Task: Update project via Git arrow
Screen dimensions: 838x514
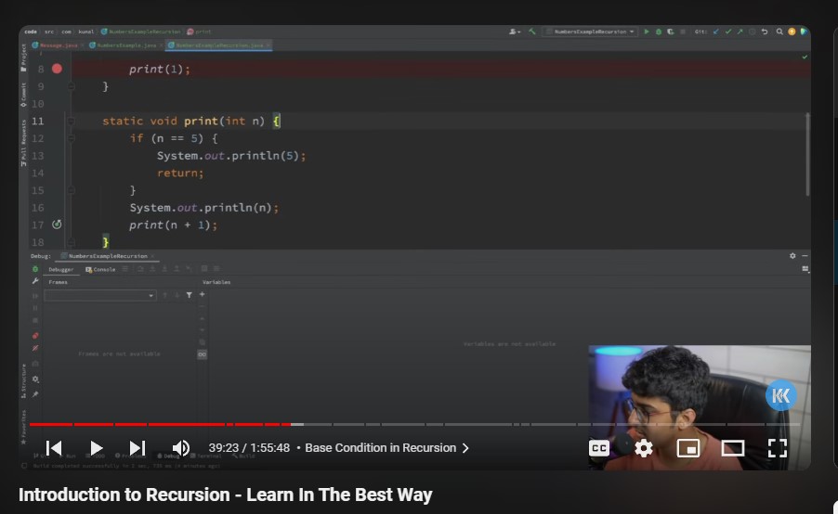Action: 716,32
